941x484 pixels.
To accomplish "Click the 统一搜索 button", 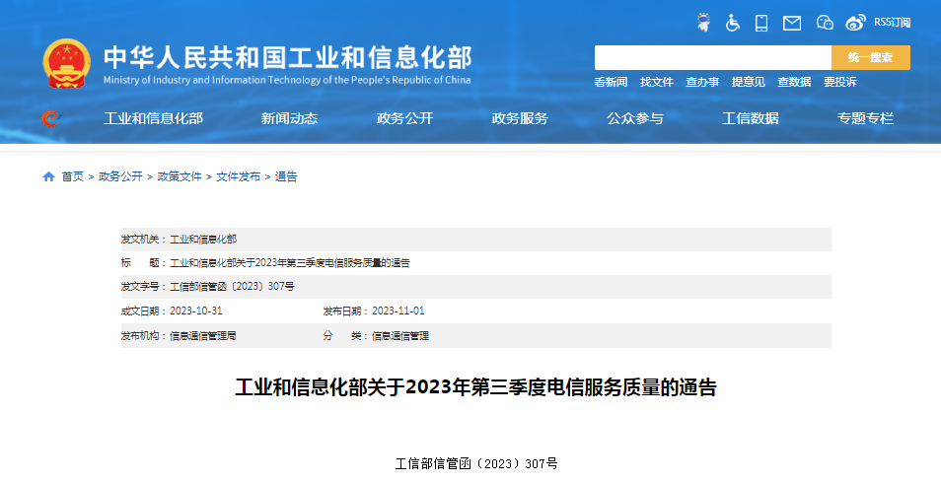I will (871, 57).
